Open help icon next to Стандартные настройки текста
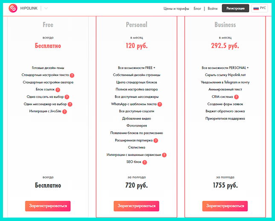The width and height of the screenshot is (275, 221). (72, 75)
